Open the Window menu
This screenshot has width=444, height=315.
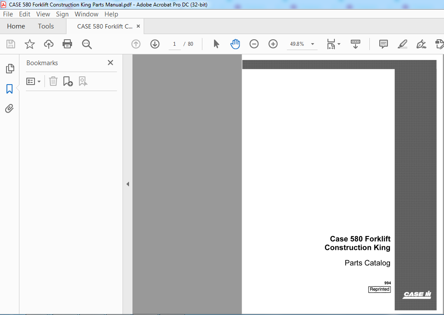tap(86, 14)
